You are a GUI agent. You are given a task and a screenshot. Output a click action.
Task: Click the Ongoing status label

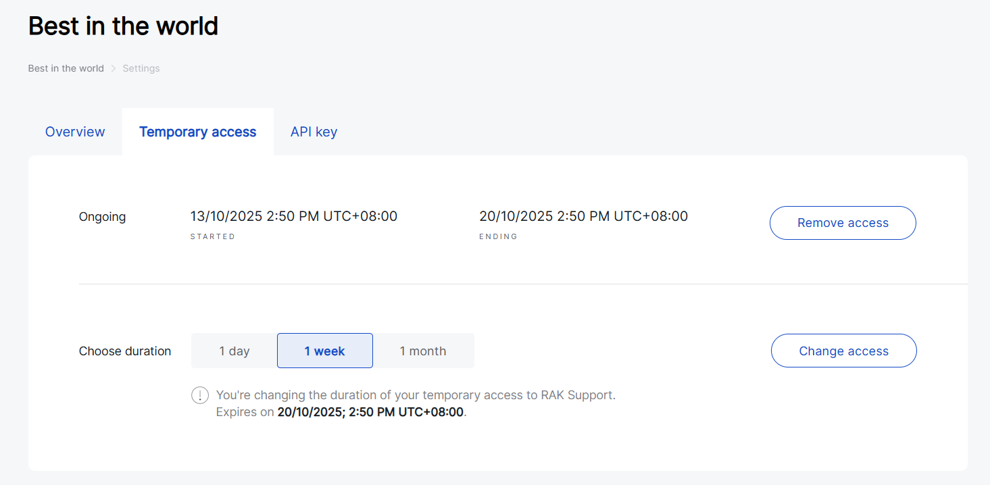tap(103, 217)
